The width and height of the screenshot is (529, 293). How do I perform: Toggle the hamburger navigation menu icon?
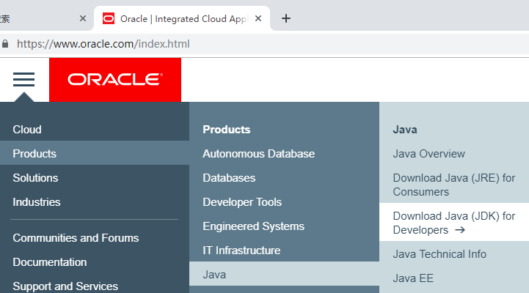(x=23, y=79)
